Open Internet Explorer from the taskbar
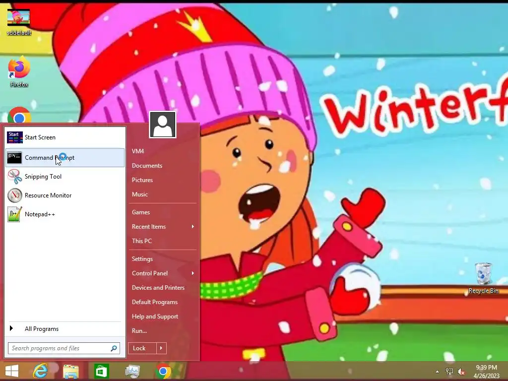 (40, 371)
